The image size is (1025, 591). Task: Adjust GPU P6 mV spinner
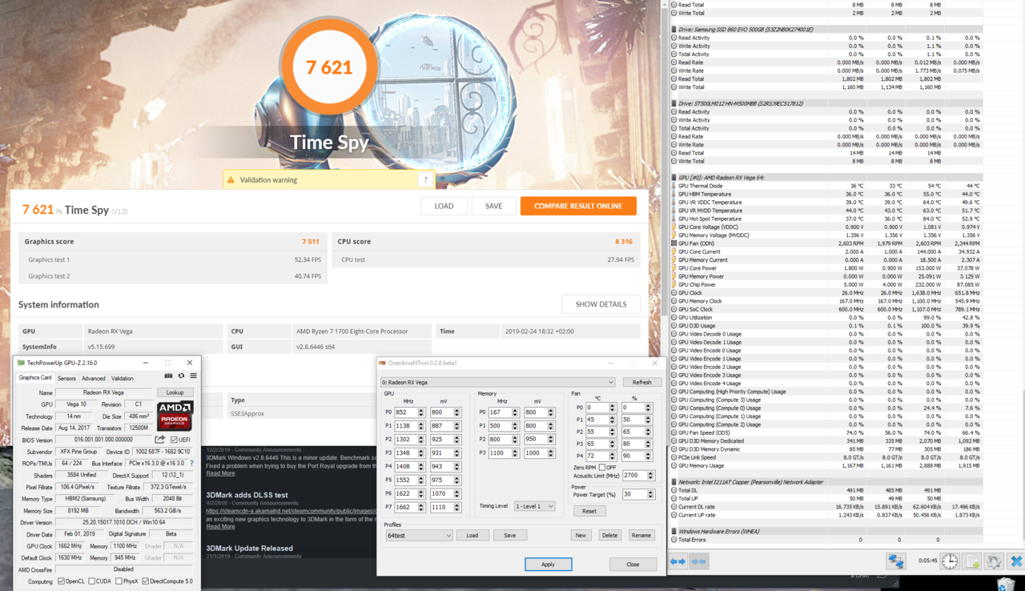(x=457, y=494)
